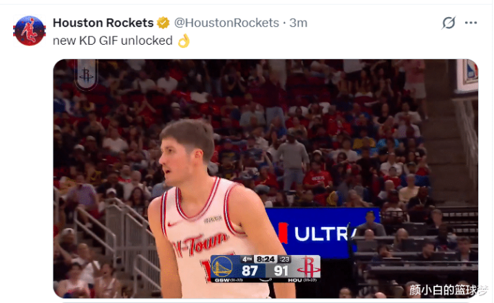Click the Rockets score of 91

point(281,271)
